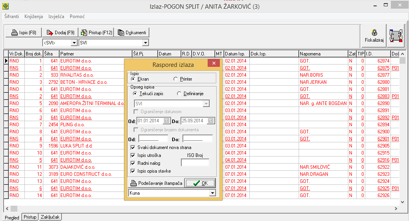Click the Dokumenti toolbar button
This screenshot has height=221, width=409.
tap(132, 33)
